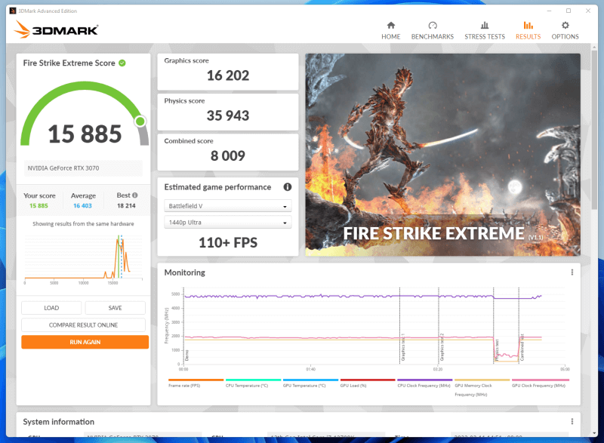Click the Fire Strike Extreme thumbnail image
604x443 pixels.
[442, 155]
